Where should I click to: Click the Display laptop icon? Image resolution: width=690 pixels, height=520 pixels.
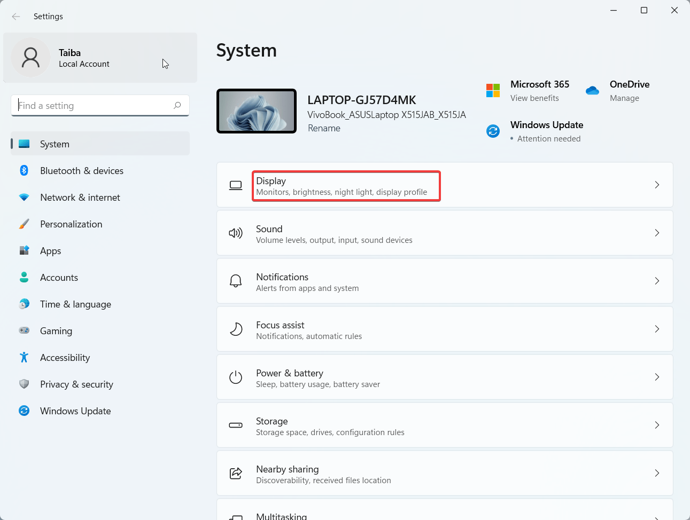(236, 185)
